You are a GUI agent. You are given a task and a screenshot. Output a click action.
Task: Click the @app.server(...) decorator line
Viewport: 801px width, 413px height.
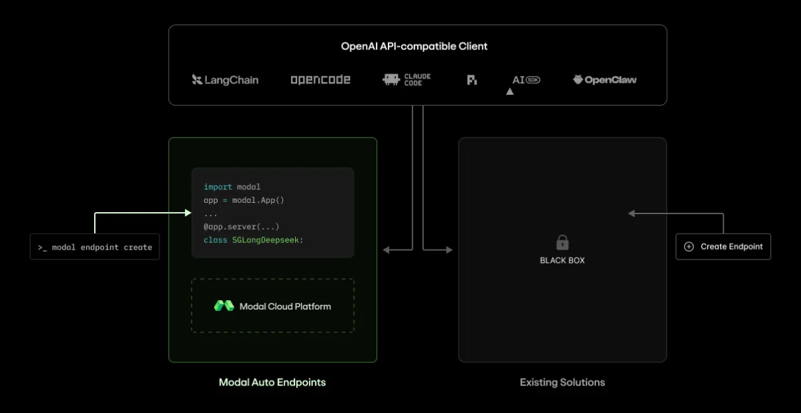[242, 227]
